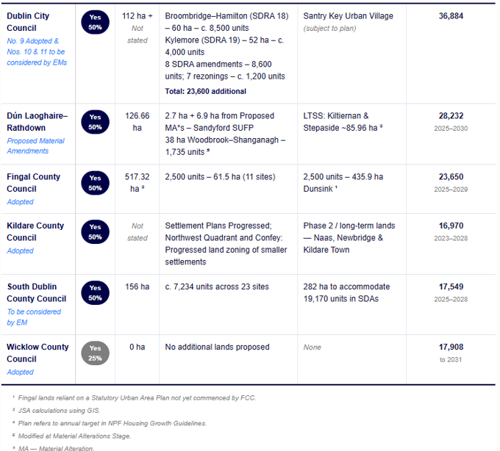Select the Dublin City Council heading

tap(28, 22)
